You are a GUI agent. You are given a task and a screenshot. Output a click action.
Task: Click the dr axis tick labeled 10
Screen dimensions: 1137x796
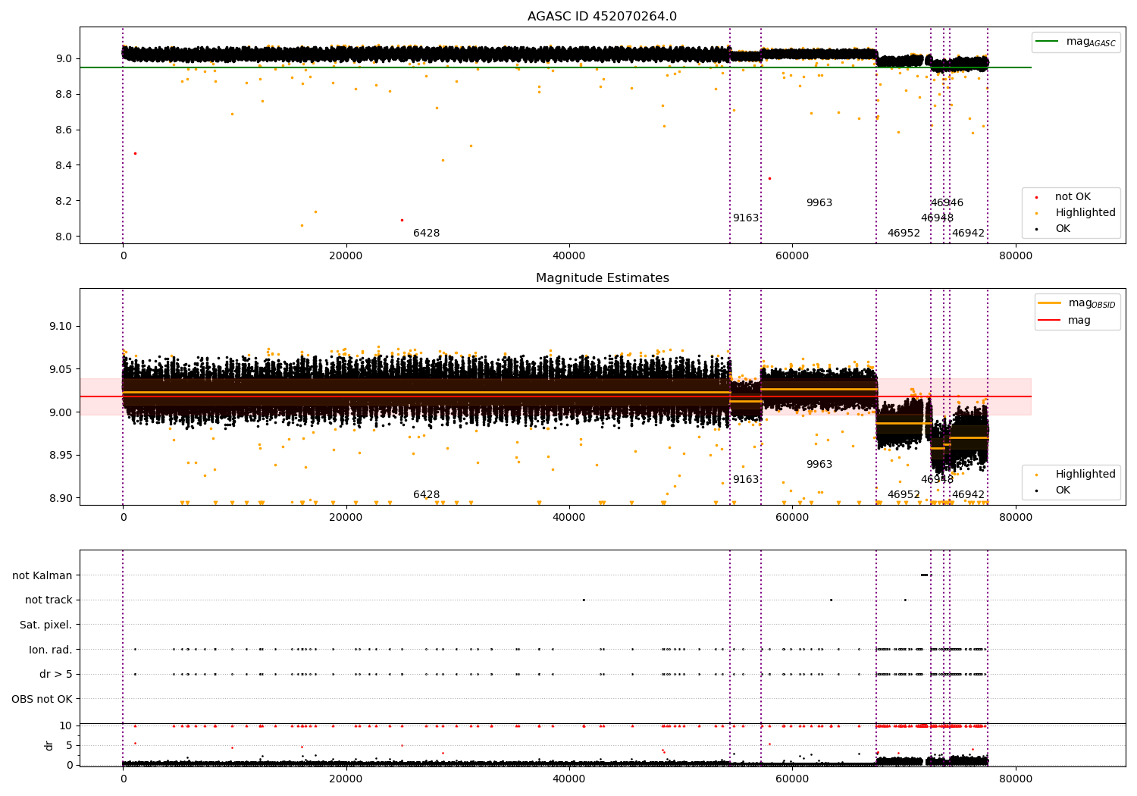pyautogui.click(x=66, y=726)
